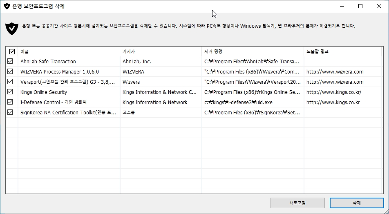Click WIZVERA Process Manager uninstall command path
Screen dimensions: 389x214
[x=252, y=71]
